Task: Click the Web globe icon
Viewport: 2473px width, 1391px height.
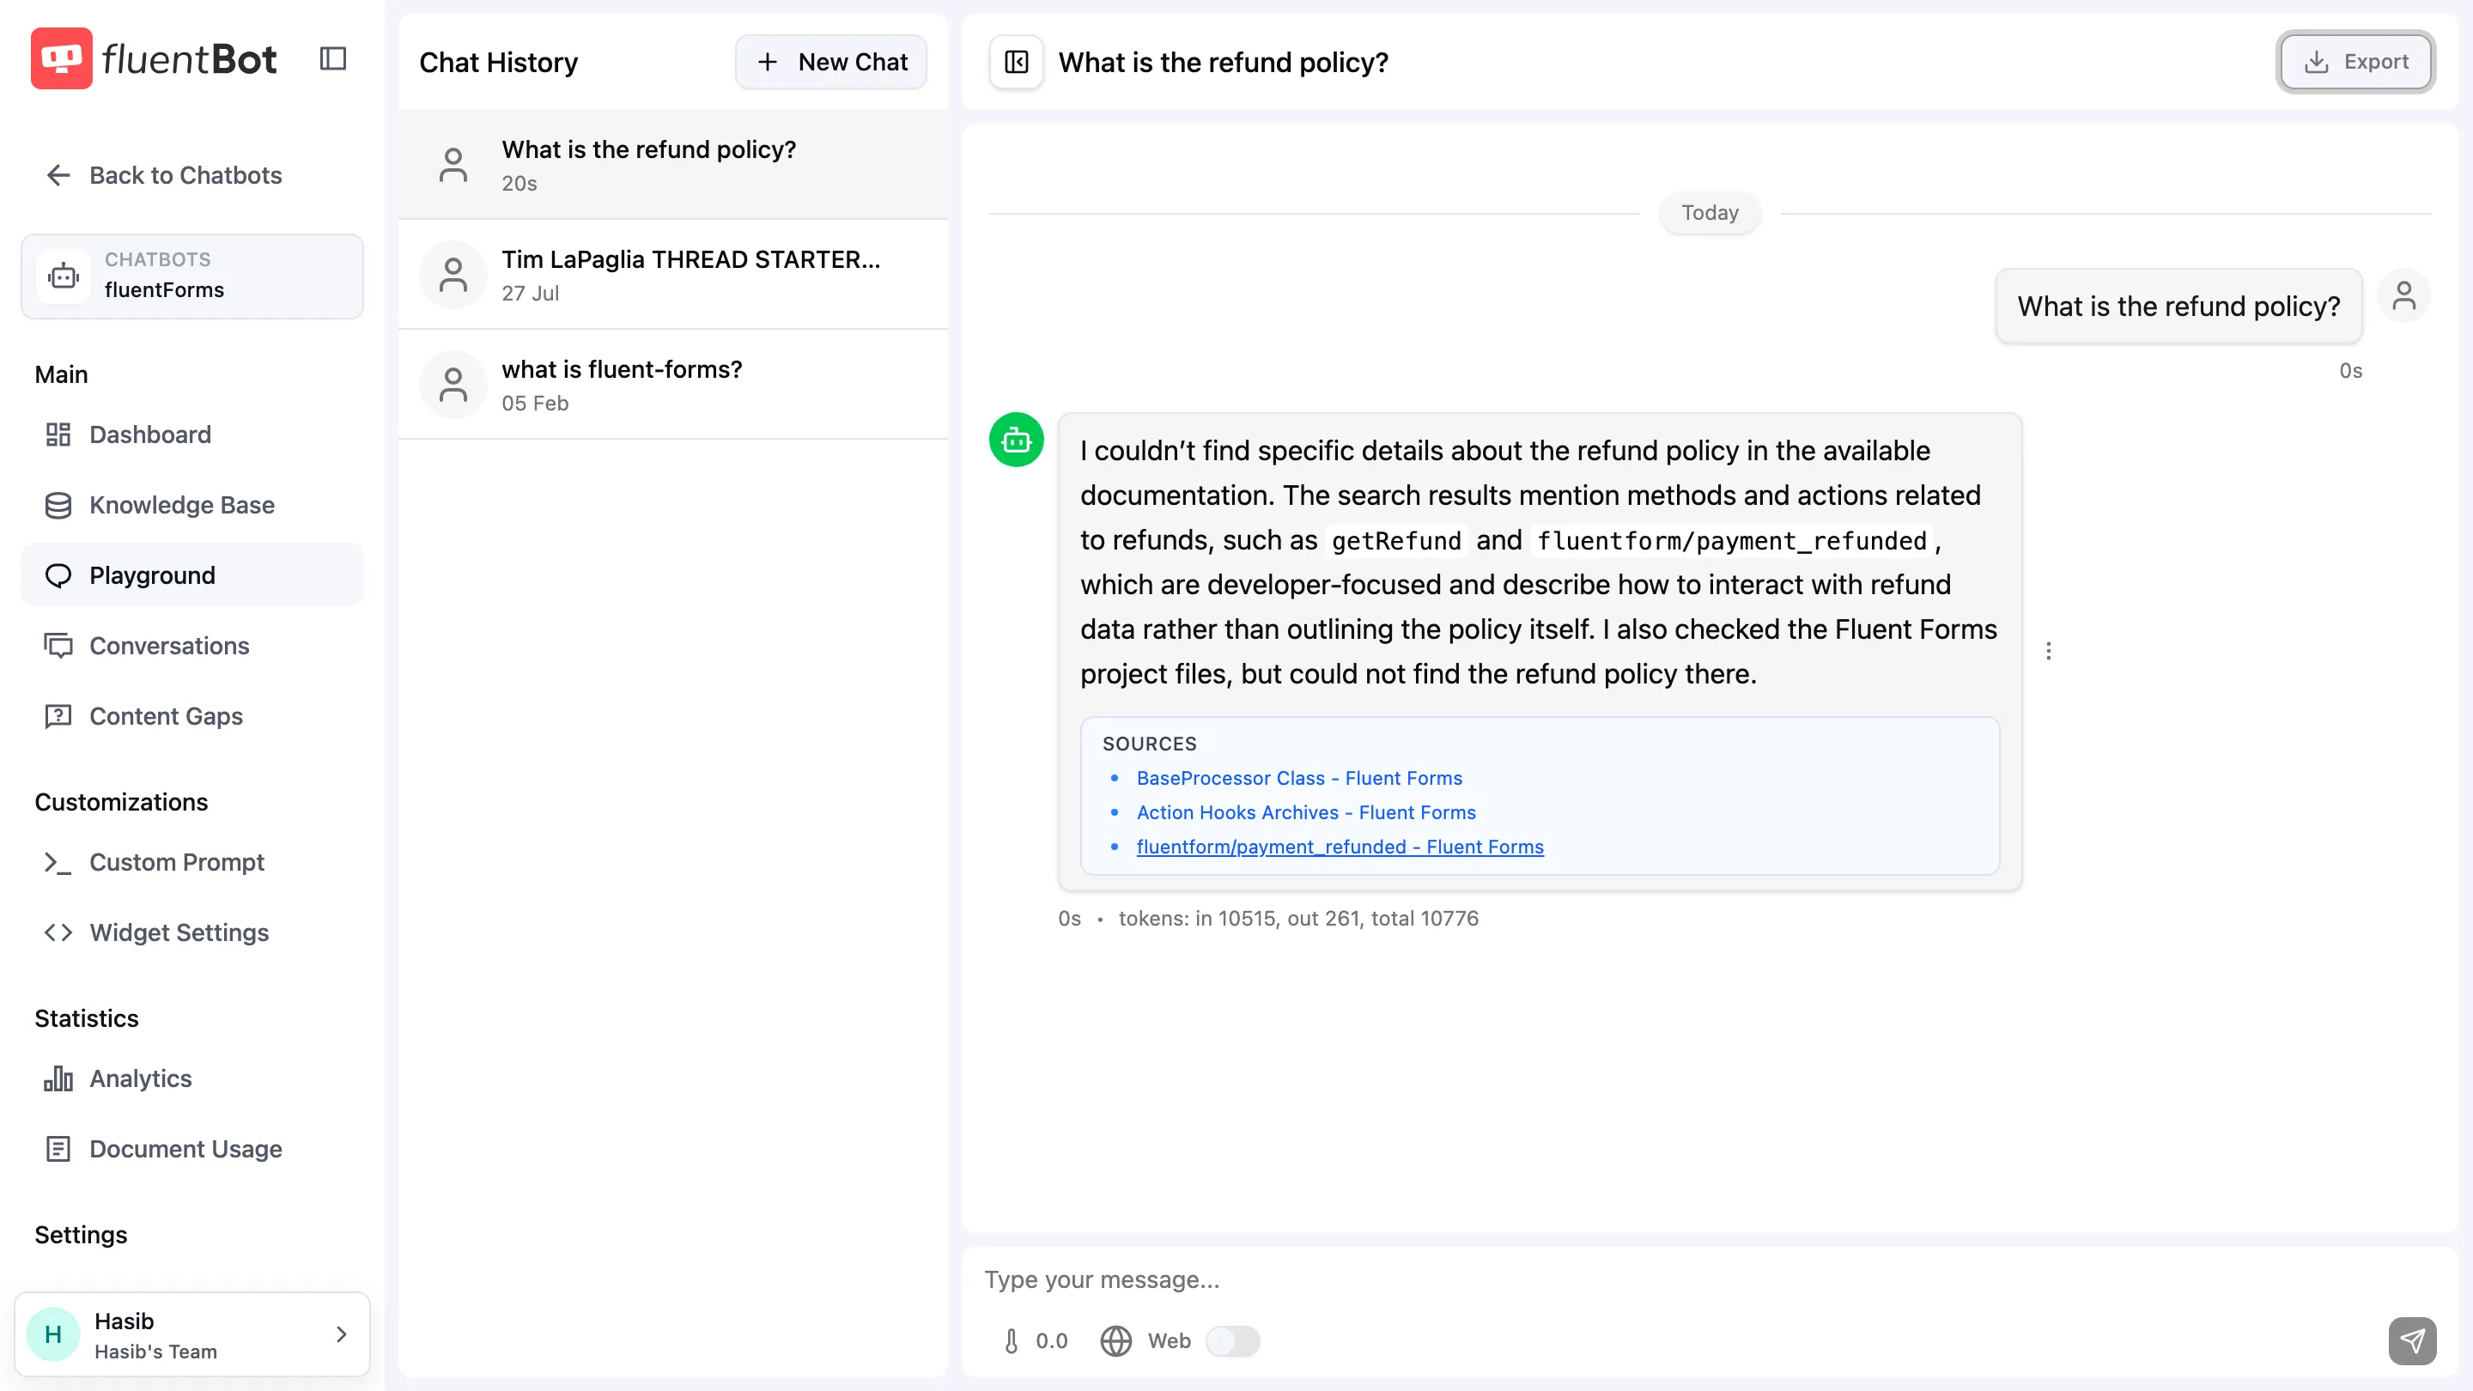Action: point(1115,1340)
